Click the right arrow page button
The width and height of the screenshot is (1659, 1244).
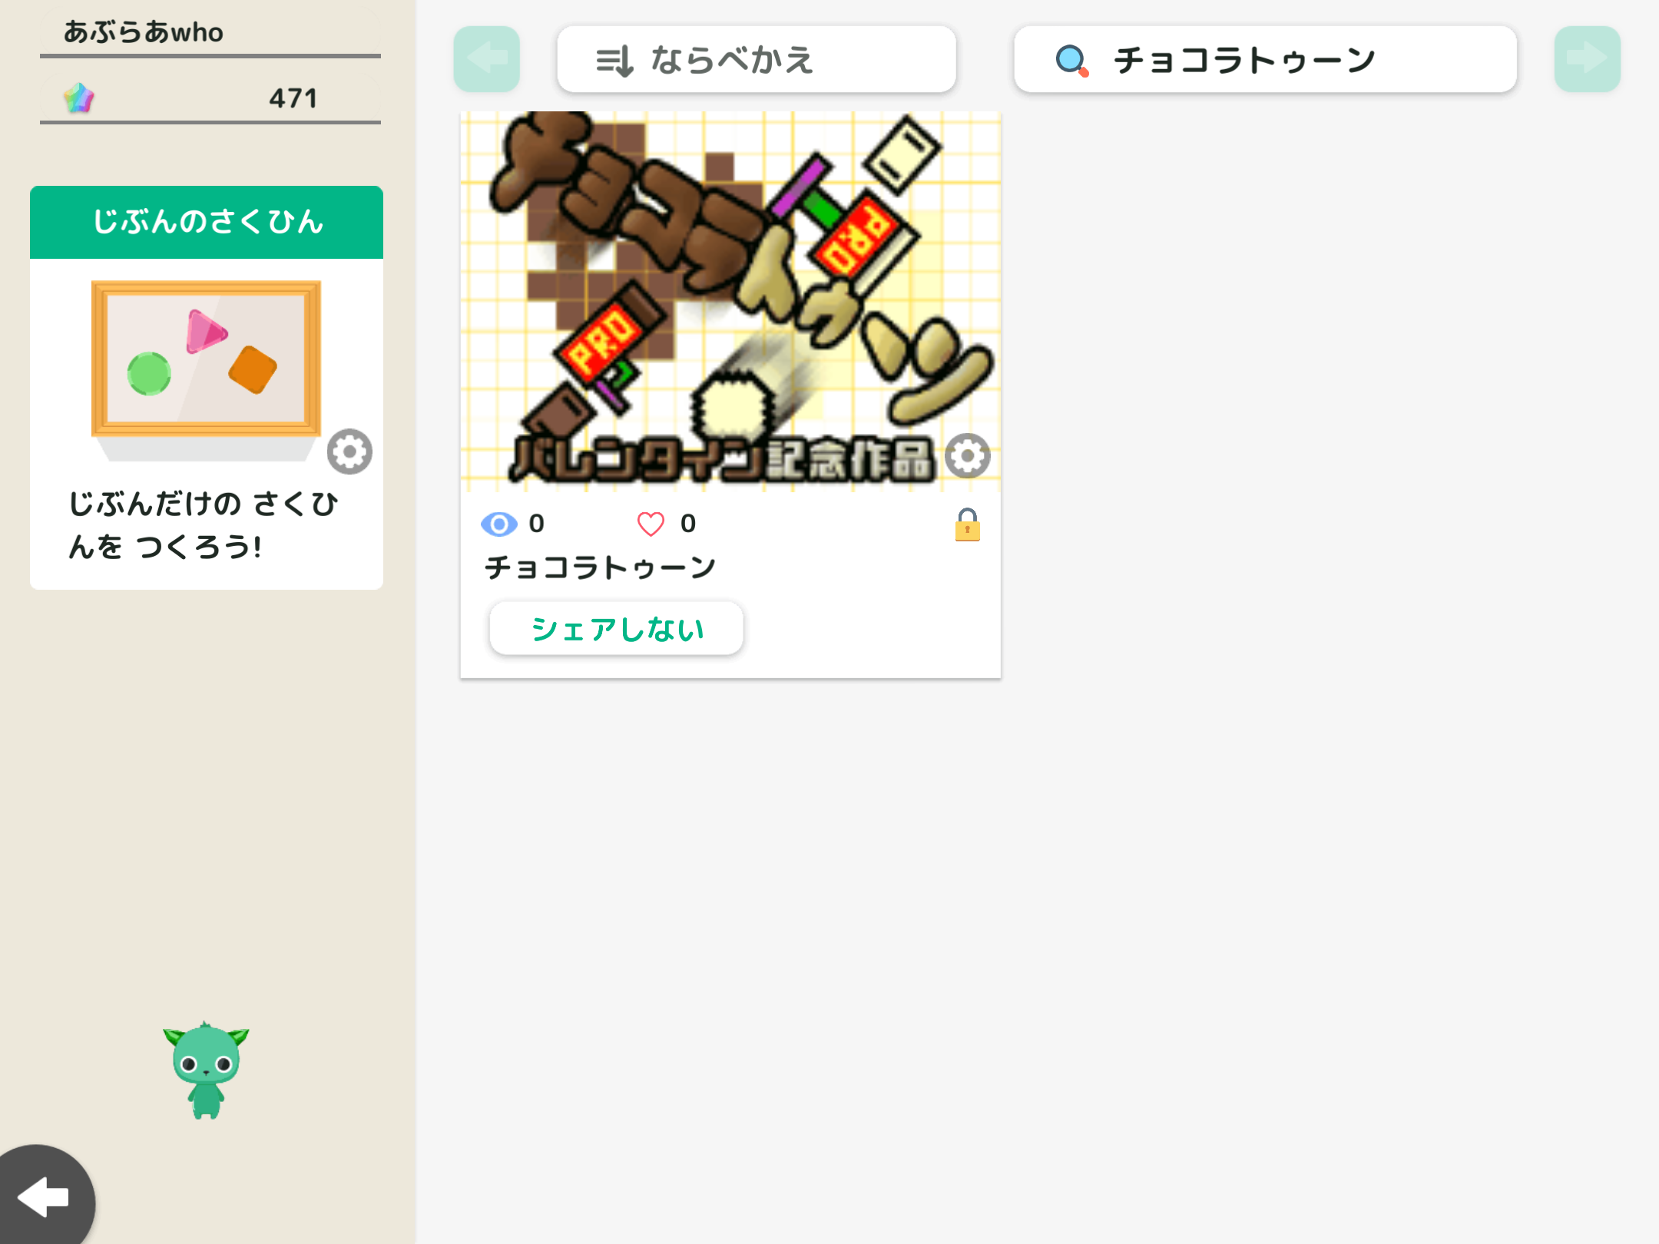pos(1587,59)
